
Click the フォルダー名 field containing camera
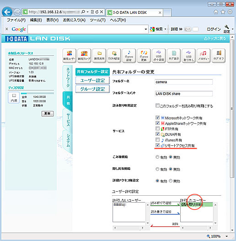pyautogui.click(x=183, y=82)
